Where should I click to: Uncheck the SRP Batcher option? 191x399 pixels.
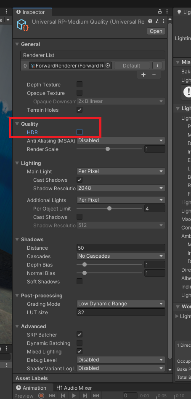pos(80,334)
